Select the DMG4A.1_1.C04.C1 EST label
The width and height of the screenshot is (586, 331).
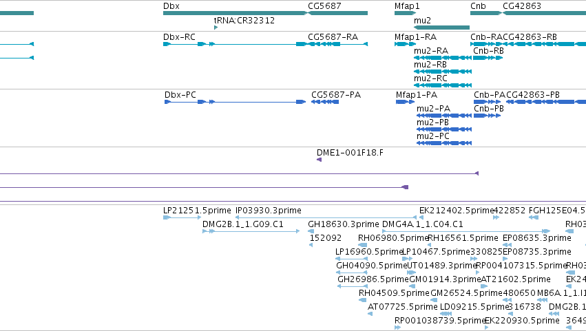tap(422, 224)
